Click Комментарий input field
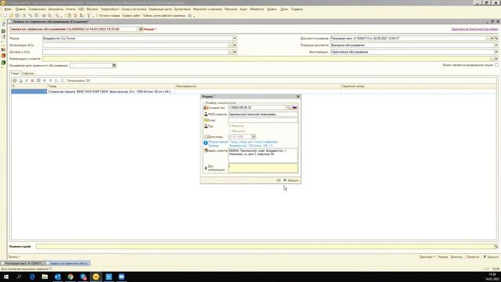This screenshot has height=282, width=501. pyautogui.click(x=265, y=247)
